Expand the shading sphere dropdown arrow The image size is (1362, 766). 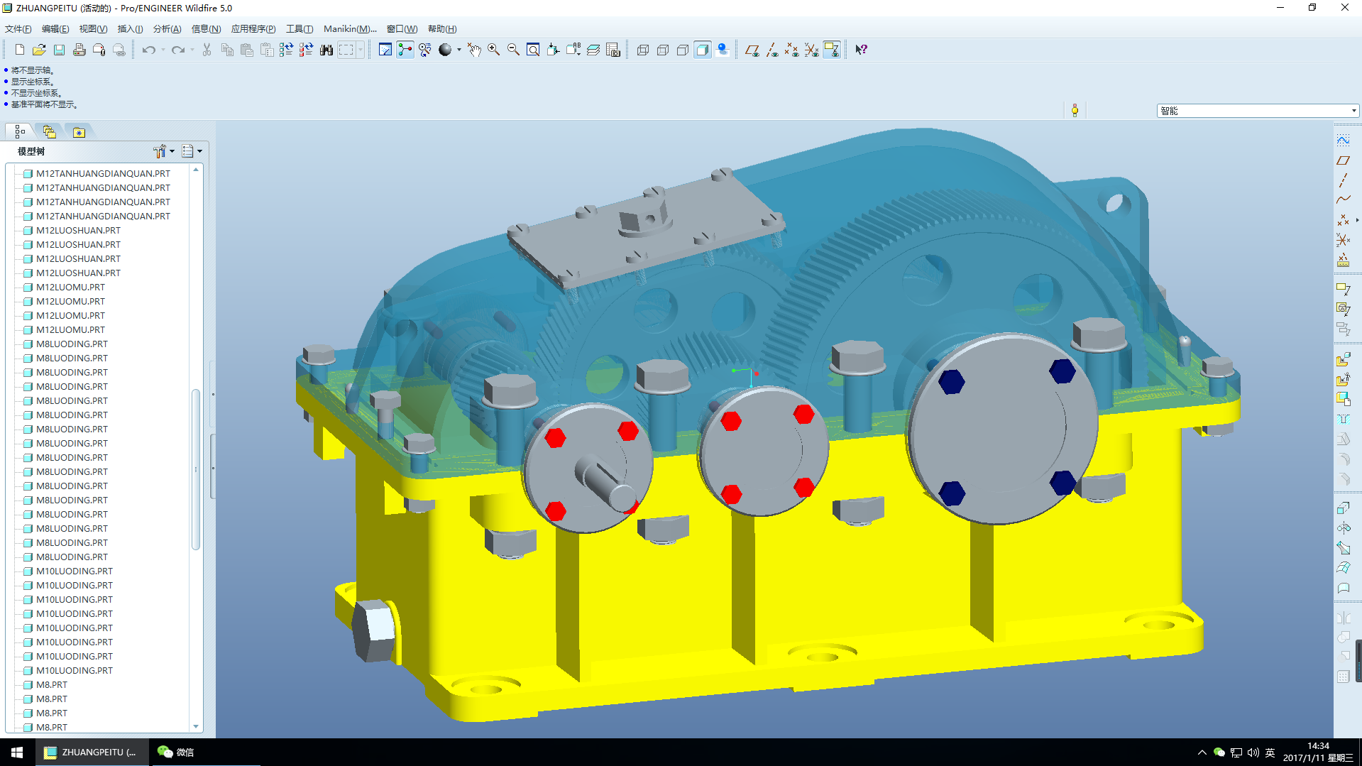(459, 50)
